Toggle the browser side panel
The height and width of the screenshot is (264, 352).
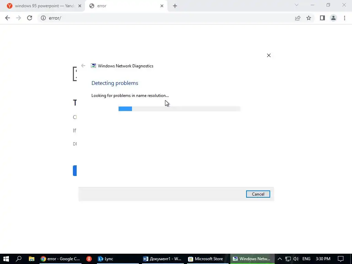pyautogui.click(x=322, y=18)
